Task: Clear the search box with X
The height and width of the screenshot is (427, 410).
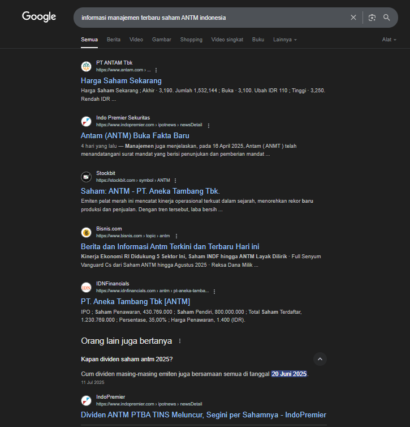Action: [353, 18]
